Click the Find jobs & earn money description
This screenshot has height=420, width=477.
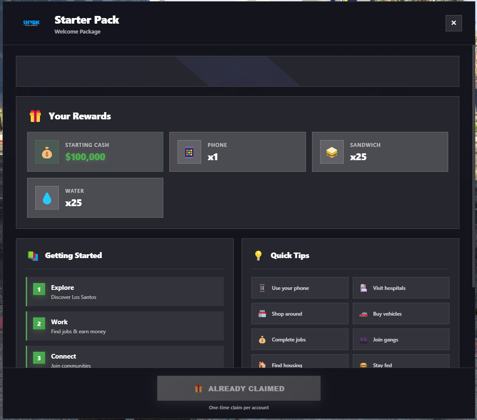pyautogui.click(x=78, y=331)
